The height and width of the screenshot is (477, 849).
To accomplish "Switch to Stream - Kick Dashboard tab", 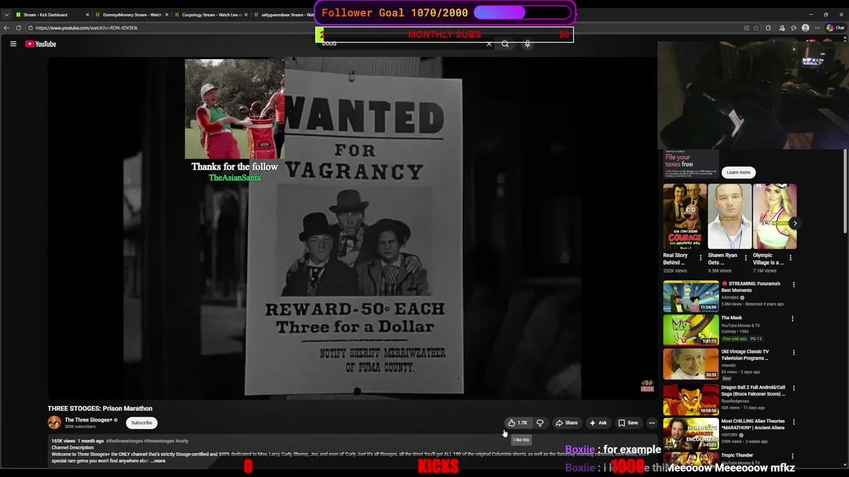I will [52, 15].
